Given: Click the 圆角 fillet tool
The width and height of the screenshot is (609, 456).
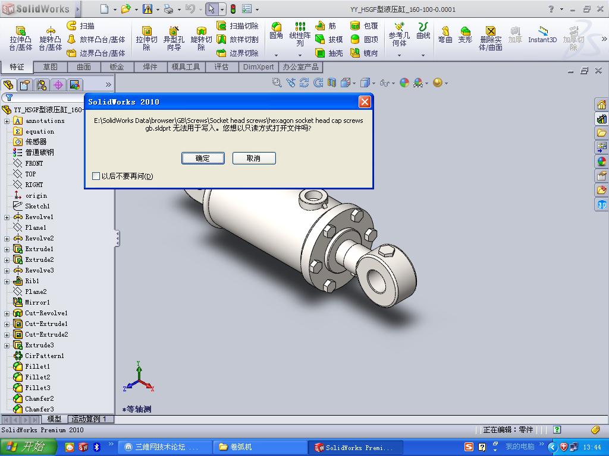Looking at the screenshot, I should (276, 31).
